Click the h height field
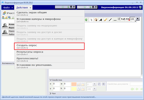This screenshot has height=100, width=144. tap(67, 89)
